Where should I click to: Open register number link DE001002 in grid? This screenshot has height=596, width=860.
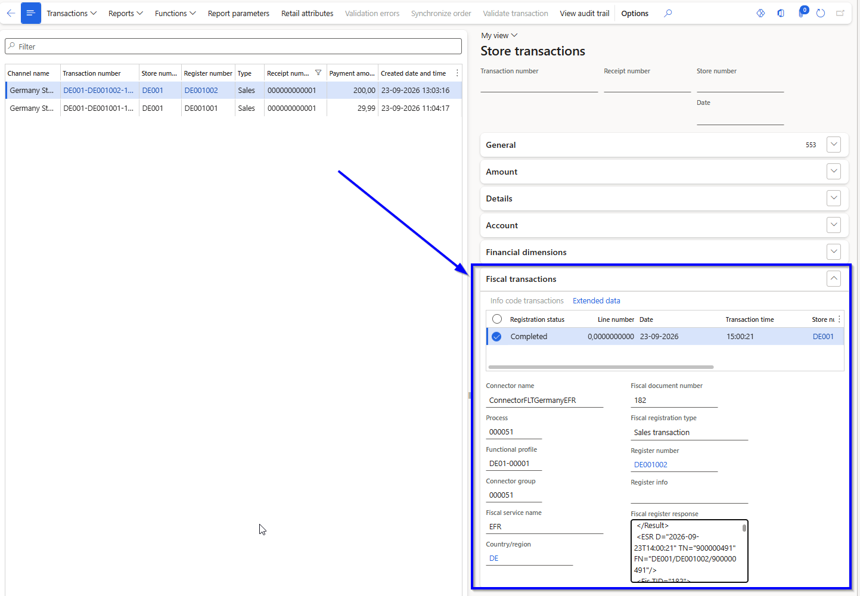click(x=201, y=91)
